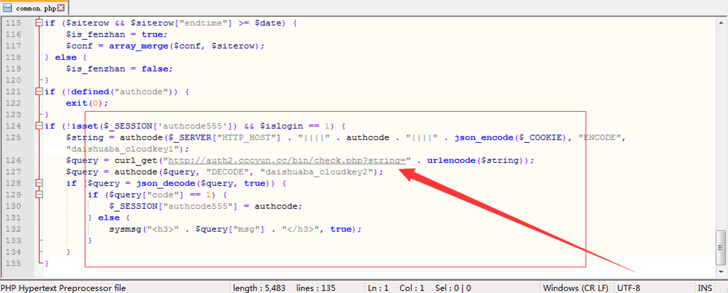728x293 pixels.
Task: Click PHP Hypertext Preprocessor file language field
Action: coord(64,288)
